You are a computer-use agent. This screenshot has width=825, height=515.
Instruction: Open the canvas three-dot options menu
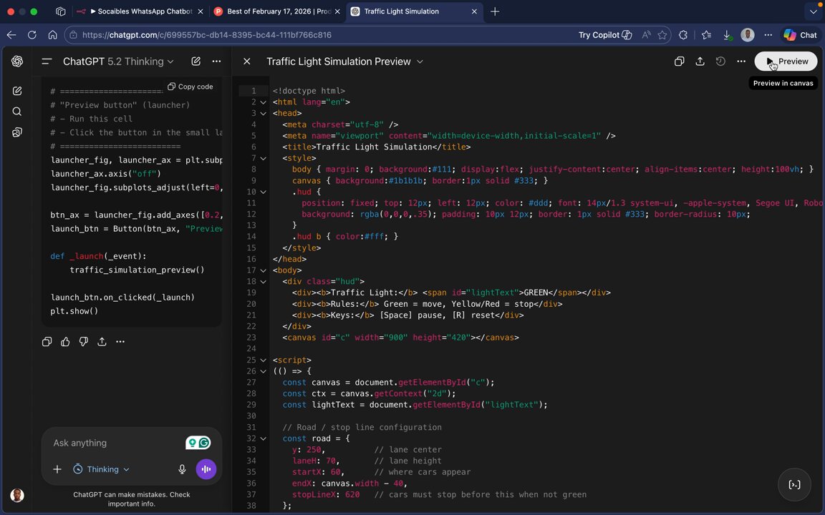(741, 62)
